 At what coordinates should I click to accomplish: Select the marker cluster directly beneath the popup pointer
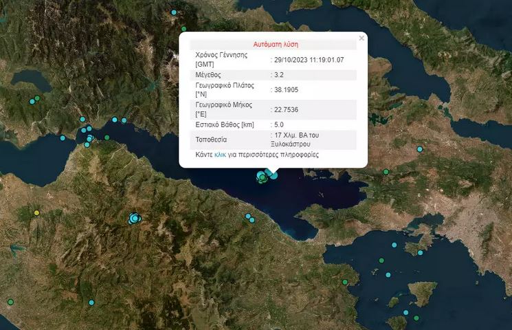click(x=265, y=177)
